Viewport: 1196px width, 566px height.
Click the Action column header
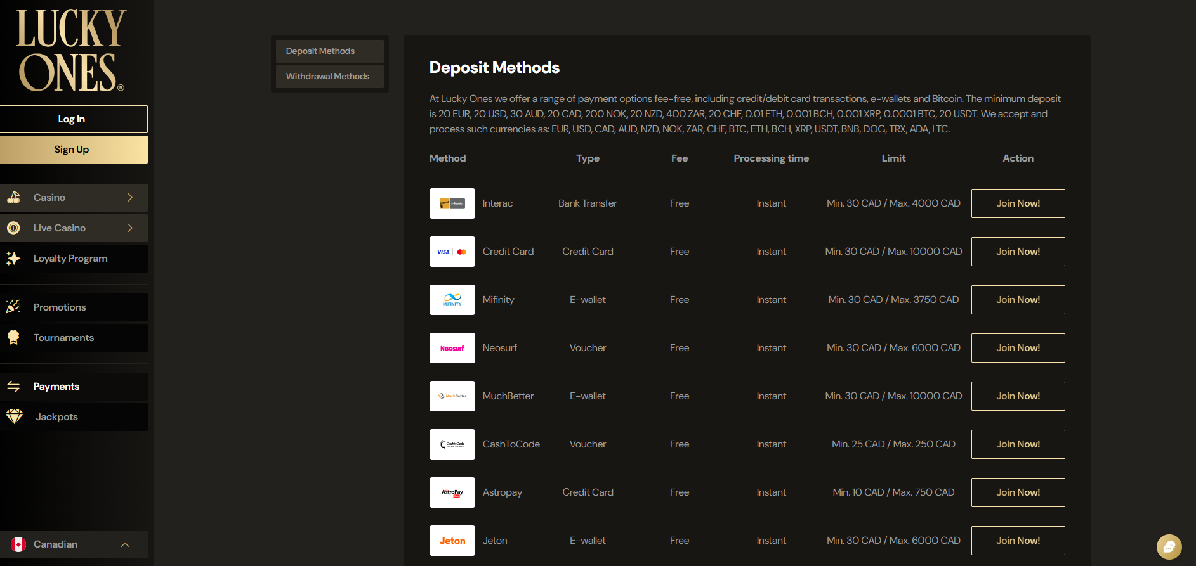pos(1018,158)
